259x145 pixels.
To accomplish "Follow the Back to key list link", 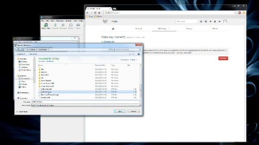I will tap(108, 42).
